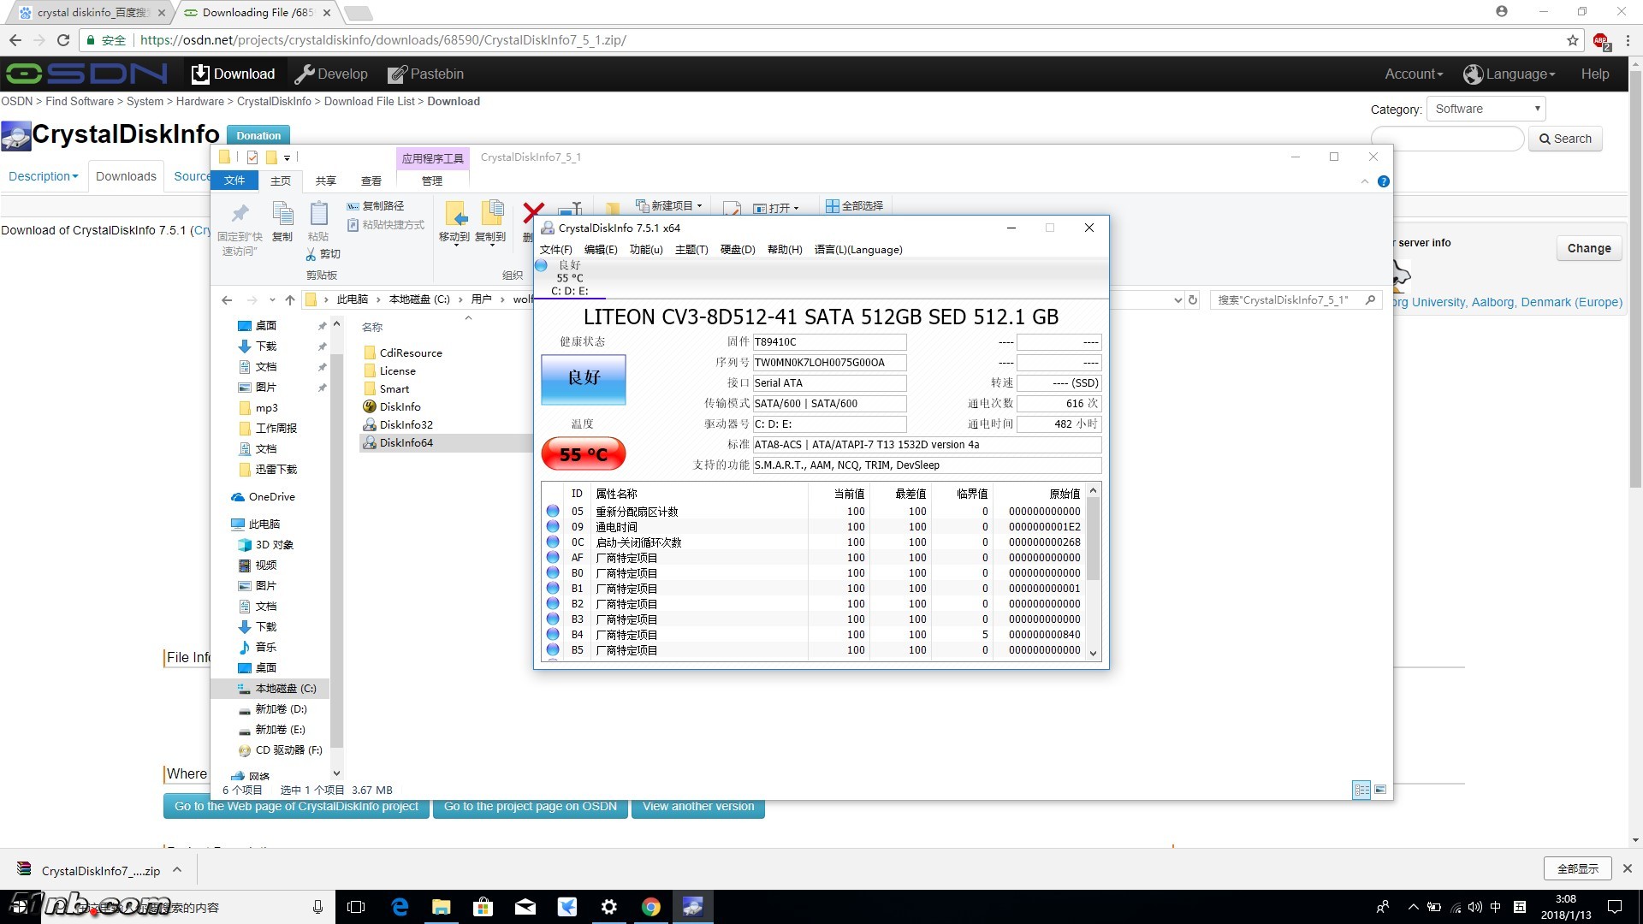Image resolution: width=1643 pixels, height=924 pixels.
Task: Open the 硬盘(D) menu in CrystalDiskInfo
Action: tap(738, 250)
